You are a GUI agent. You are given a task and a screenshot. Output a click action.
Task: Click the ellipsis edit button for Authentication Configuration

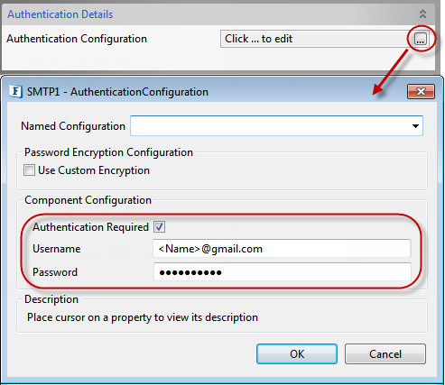click(421, 39)
